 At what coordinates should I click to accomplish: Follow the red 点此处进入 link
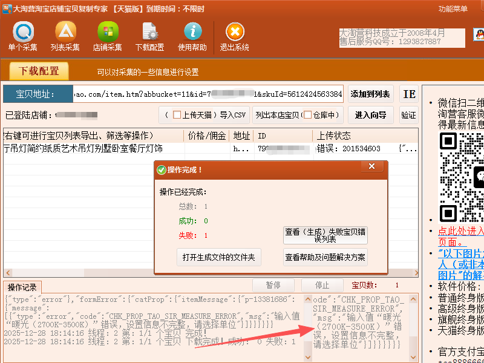tap(460, 231)
